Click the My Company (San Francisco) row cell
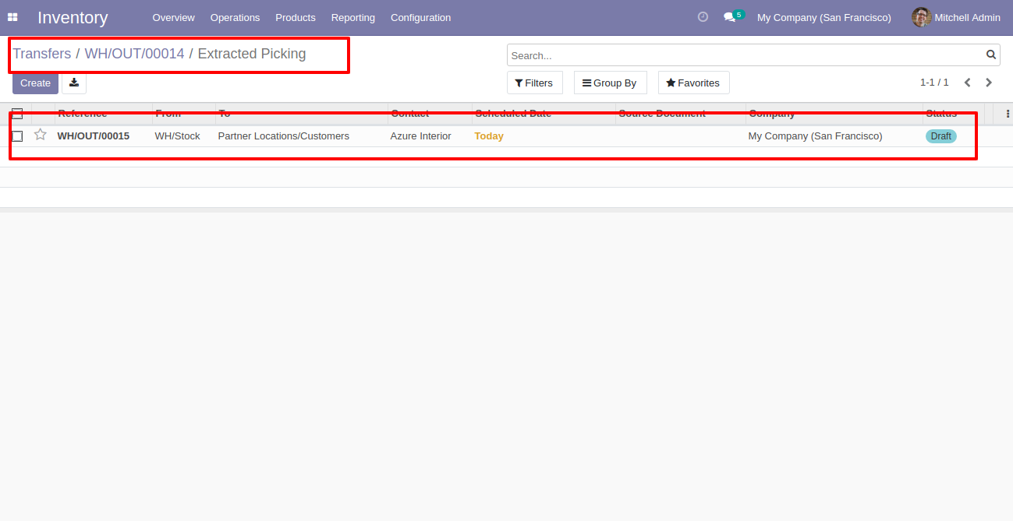The height and width of the screenshot is (521, 1013). coord(816,136)
